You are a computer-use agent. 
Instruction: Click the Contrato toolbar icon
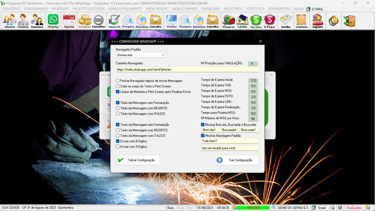pos(301,21)
